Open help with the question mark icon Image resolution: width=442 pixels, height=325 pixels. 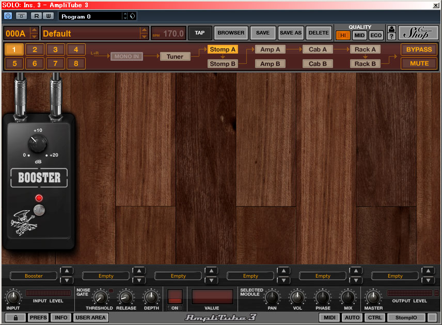pyautogui.click(x=391, y=36)
